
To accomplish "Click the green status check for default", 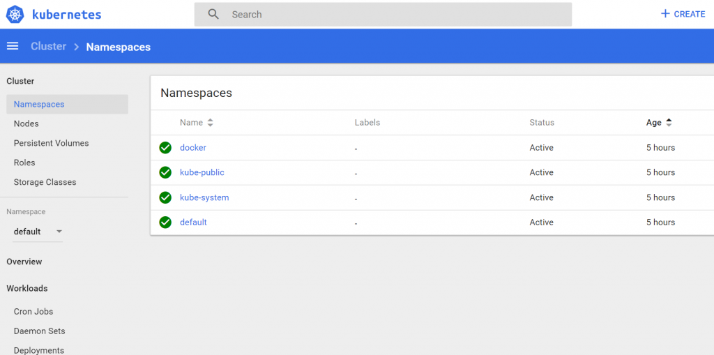I will coord(165,222).
